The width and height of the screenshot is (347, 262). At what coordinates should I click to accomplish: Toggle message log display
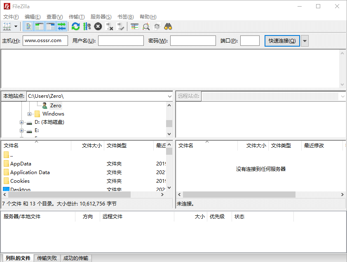(x=28, y=26)
